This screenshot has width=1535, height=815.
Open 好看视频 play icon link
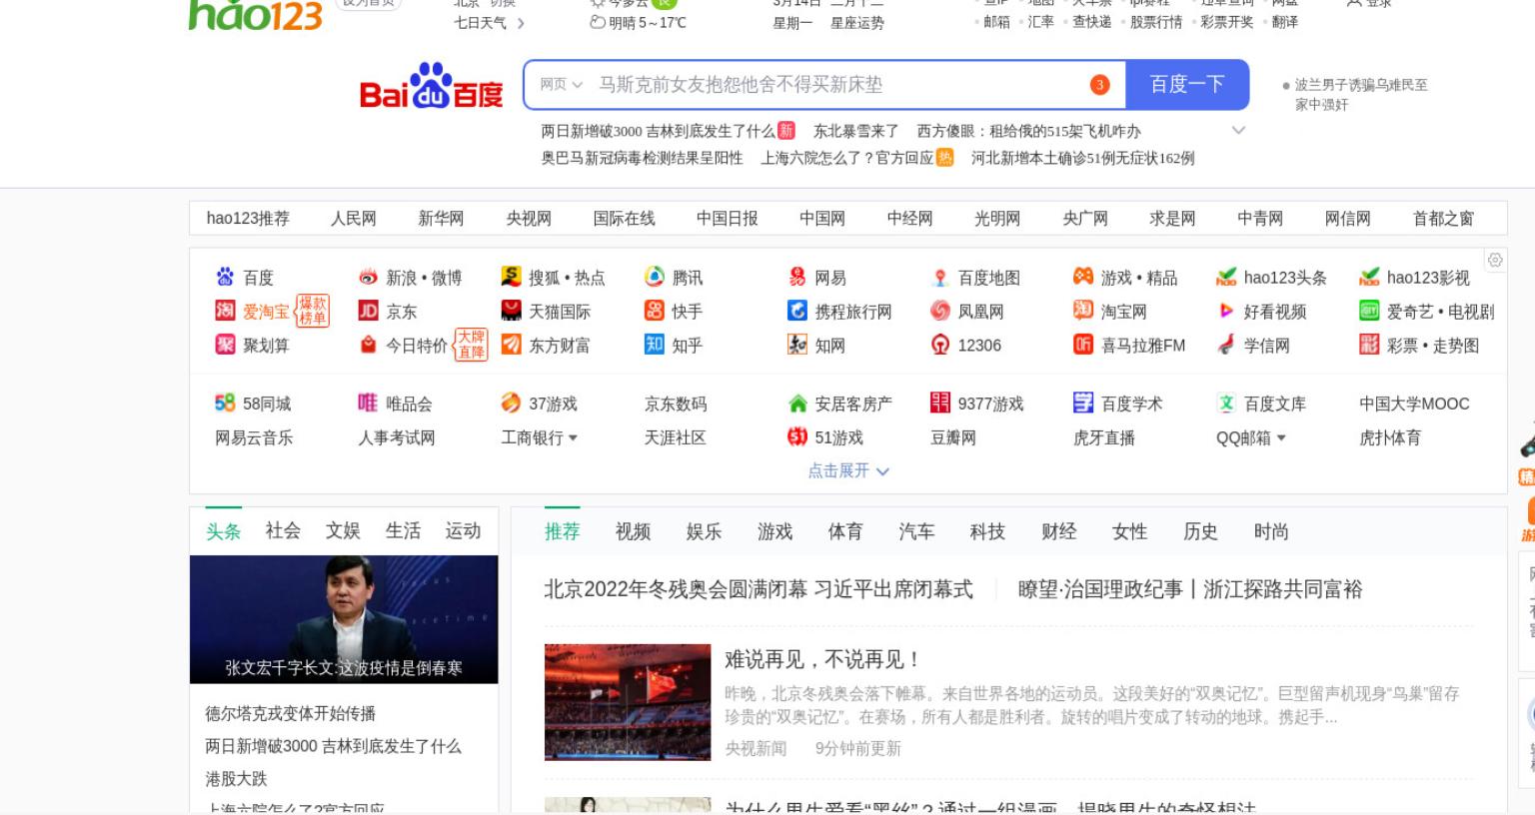[x=1226, y=311]
